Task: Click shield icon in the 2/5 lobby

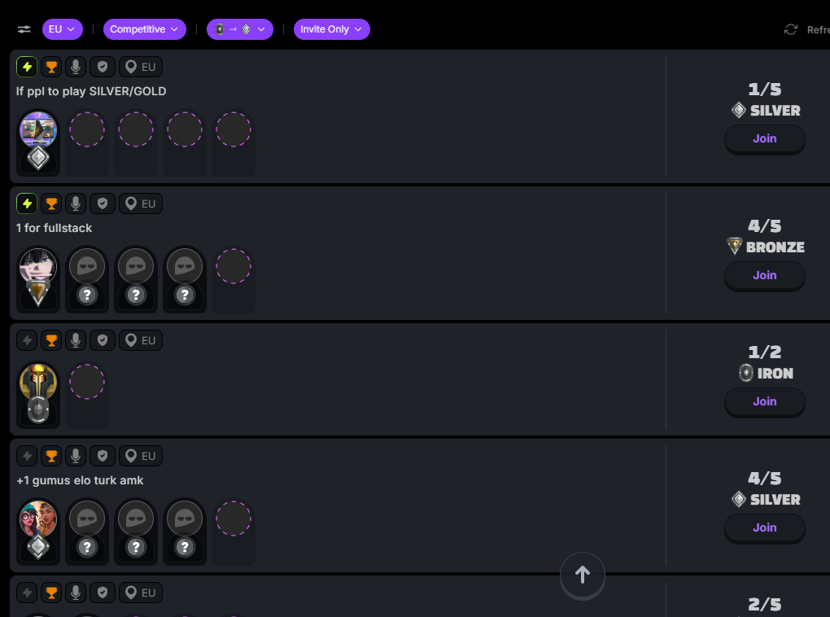Action: click(x=103, y=593)
